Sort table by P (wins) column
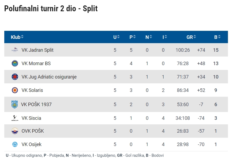 pyautogui.click(x=133, y=37)
